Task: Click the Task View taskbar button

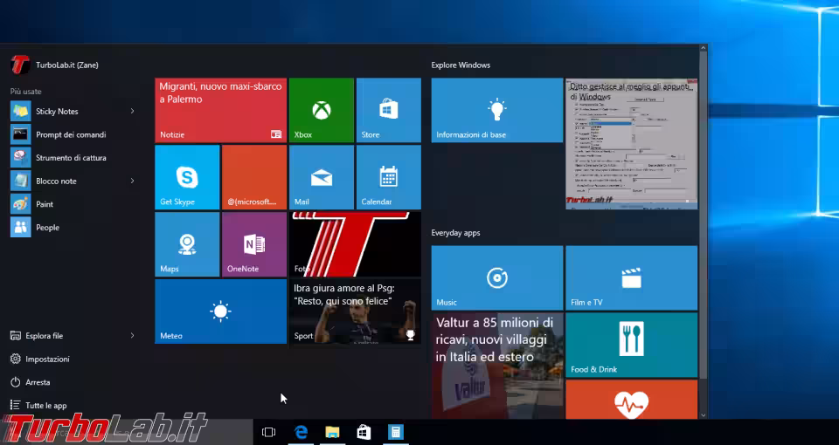Action: click(268, 432)
